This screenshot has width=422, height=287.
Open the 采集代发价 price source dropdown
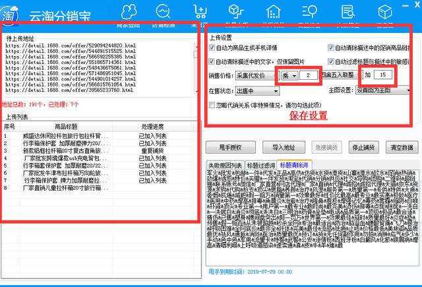[x=256, y=76]
